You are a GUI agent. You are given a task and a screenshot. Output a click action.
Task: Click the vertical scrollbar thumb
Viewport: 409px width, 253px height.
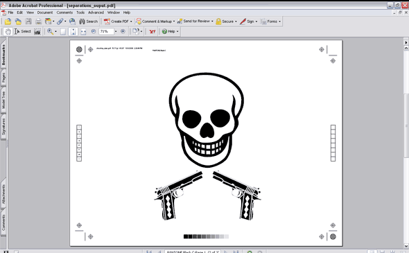[x=406, y=125]
